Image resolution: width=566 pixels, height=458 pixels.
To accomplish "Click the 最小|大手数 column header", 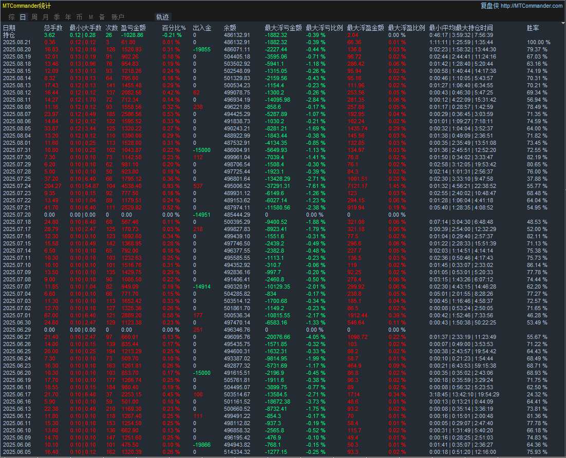I will point(86,28).
